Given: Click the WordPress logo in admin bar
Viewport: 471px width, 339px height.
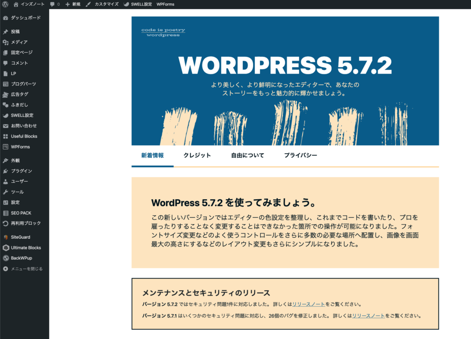Looking at the screenshot, I should click(5, 4).
